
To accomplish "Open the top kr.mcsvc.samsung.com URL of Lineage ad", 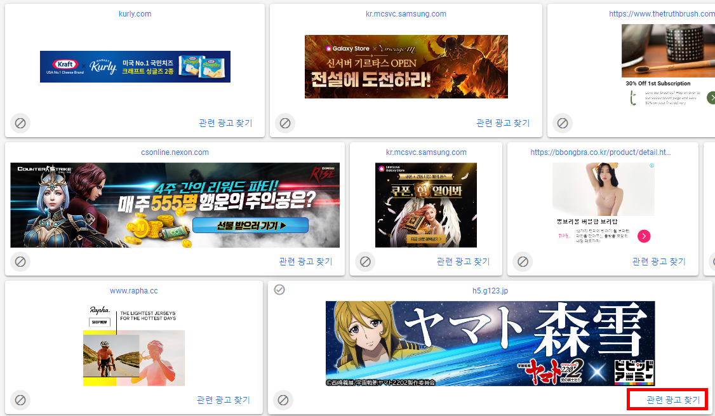I will click(406, 14).
